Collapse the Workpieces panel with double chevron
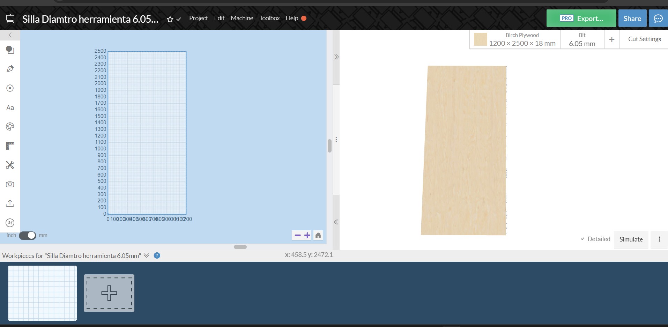The height and width of the screenshot is (327, 668). tap(146, 255)
